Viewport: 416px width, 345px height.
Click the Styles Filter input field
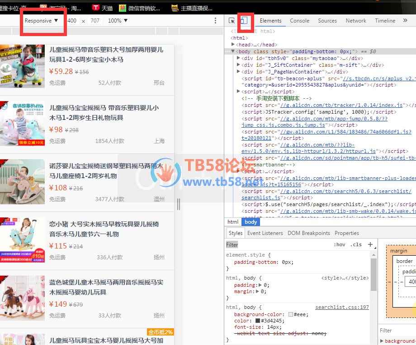click(277, 245)
